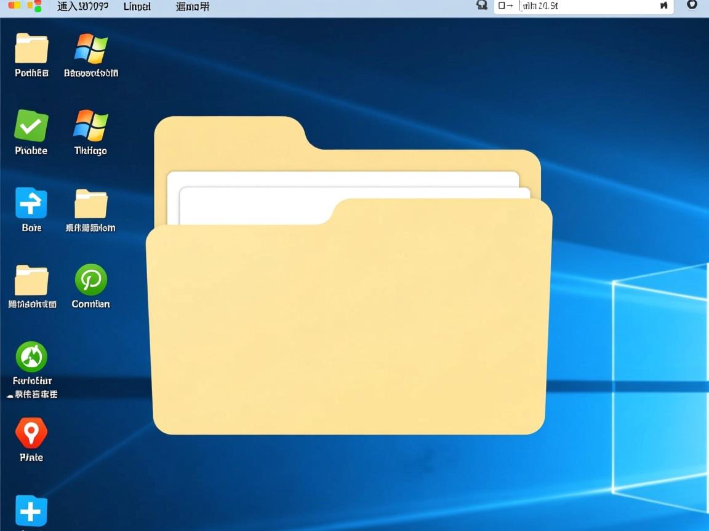709x531 pixels.
Task: Open the first menu item after colorful logo
Action: 82,7
